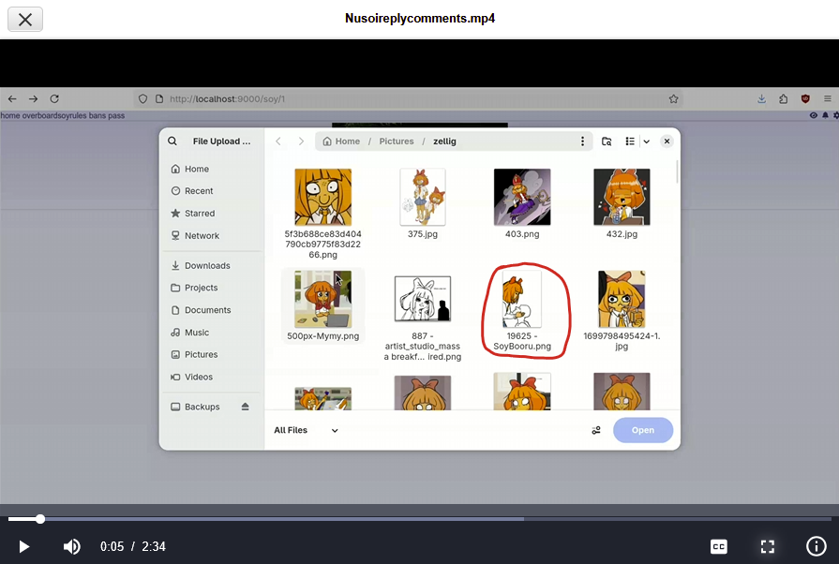Click the search icon in the File Upload dialog
The image size is (839, 564).
[172, 141]
